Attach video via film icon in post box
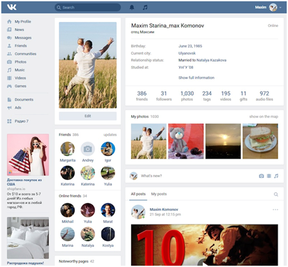Screen dimensions: 288x267 coord(269,176)
